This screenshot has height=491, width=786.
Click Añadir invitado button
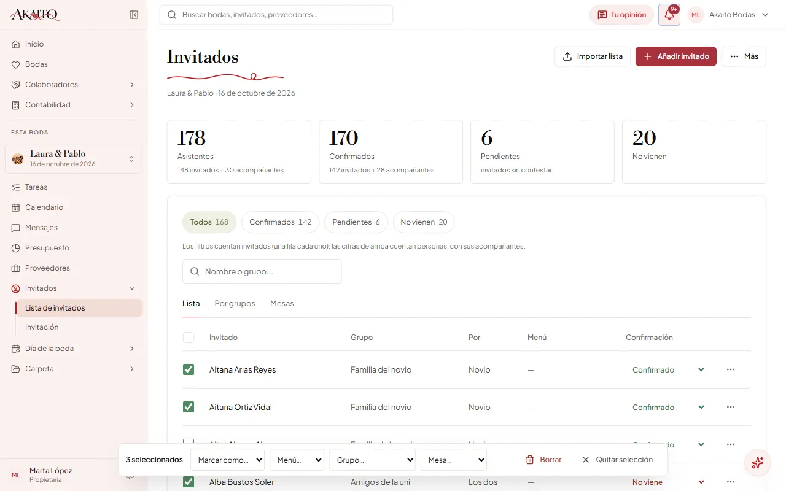(x=676, y=56)
